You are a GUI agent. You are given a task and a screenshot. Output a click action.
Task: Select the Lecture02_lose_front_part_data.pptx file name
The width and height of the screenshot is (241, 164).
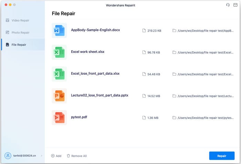coord(99,95)
